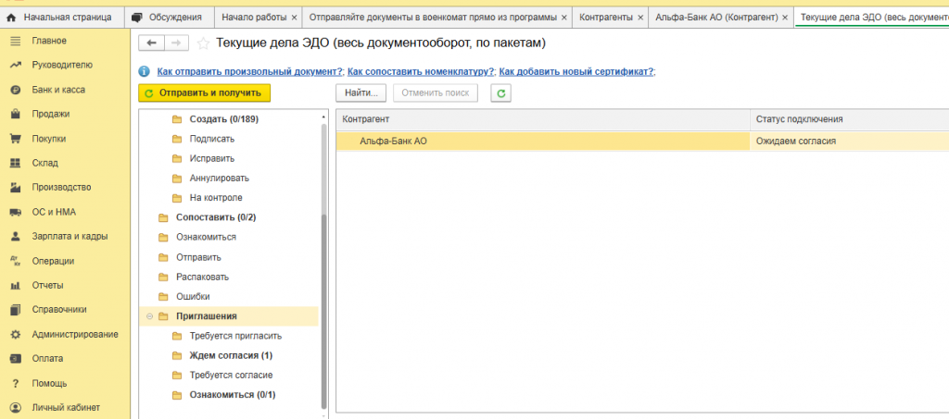Viewport: 949px width, 419px height.
Task: Open link Как отправить произвольный документ?
Action: [x=250, y=71]
